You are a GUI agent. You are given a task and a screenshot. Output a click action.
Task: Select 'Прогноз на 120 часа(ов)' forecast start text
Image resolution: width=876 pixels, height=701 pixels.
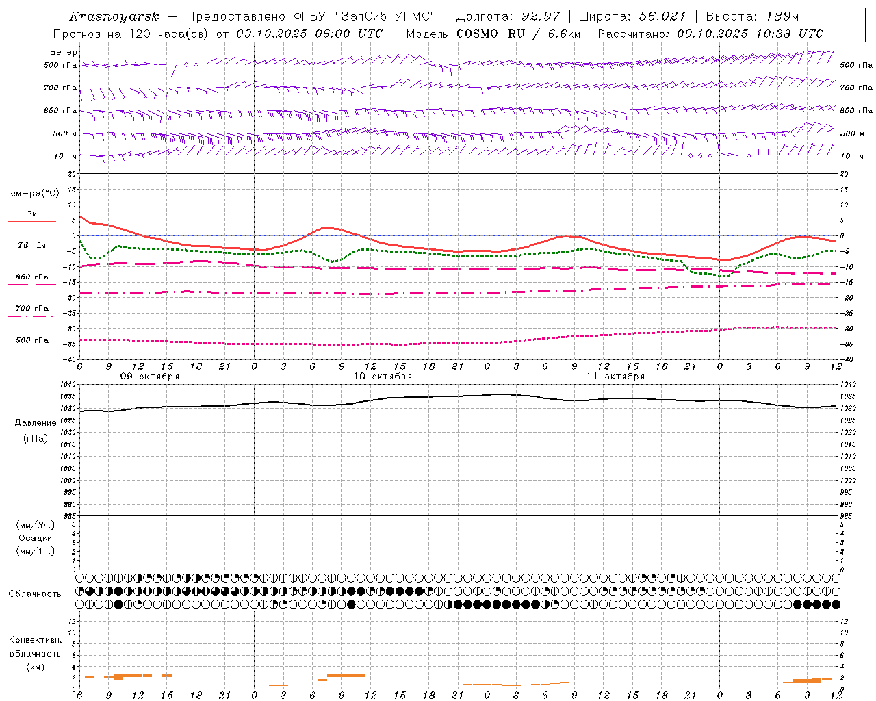131,34
